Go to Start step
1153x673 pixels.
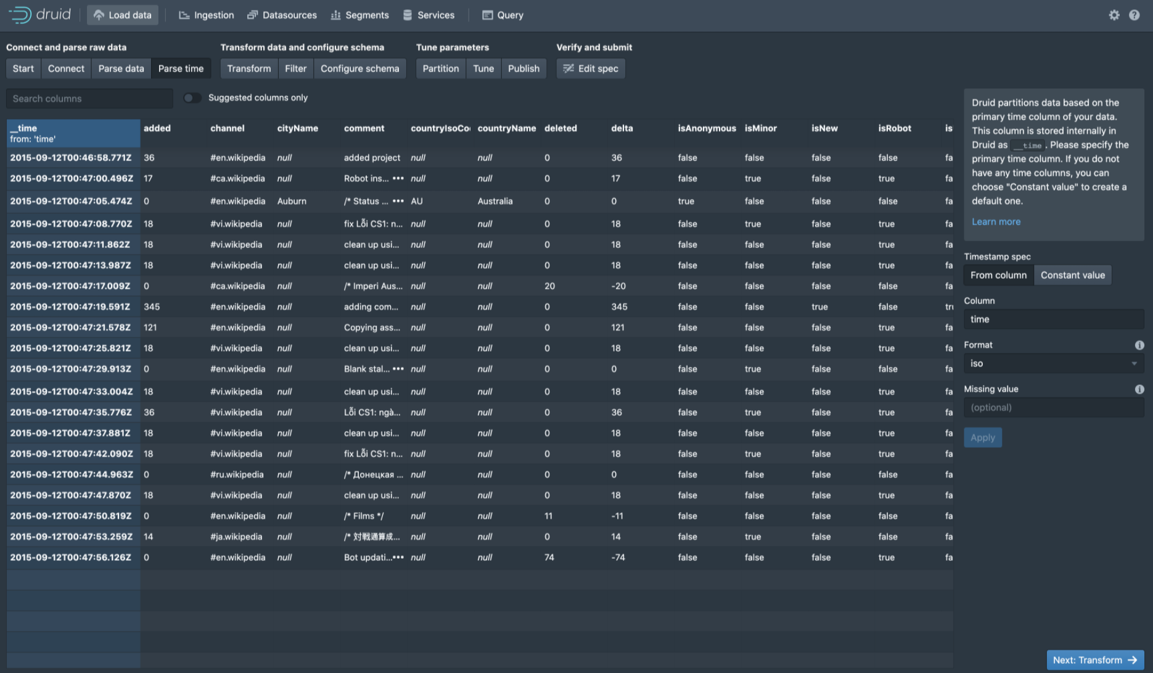23,68
